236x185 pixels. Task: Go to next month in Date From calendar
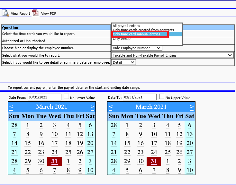92,107
